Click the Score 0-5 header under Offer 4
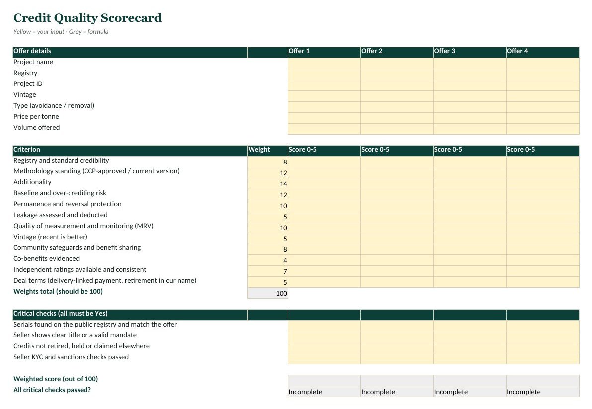The width and height of the screenshot is (592, 409). pos(542,151)
